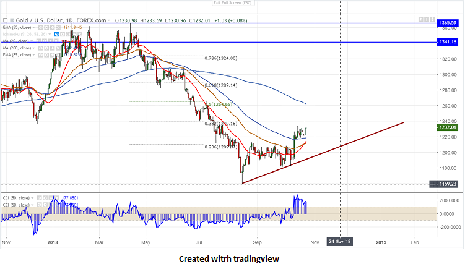Hide the lower CCI (50, close) indicator
The height and width of the screenshot is (269, 465).
click(x=40, y=205)
